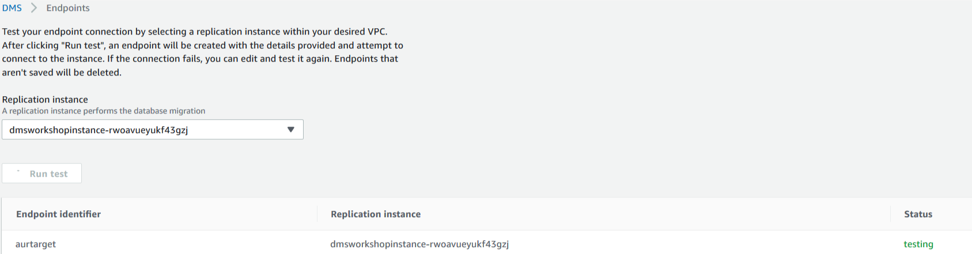Sort by Replication instance column header

click(x=376, y=214)
